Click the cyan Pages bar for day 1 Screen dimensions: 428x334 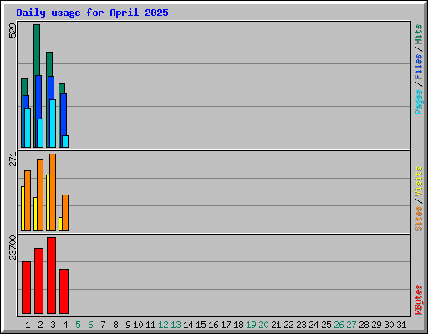point(28,128)
